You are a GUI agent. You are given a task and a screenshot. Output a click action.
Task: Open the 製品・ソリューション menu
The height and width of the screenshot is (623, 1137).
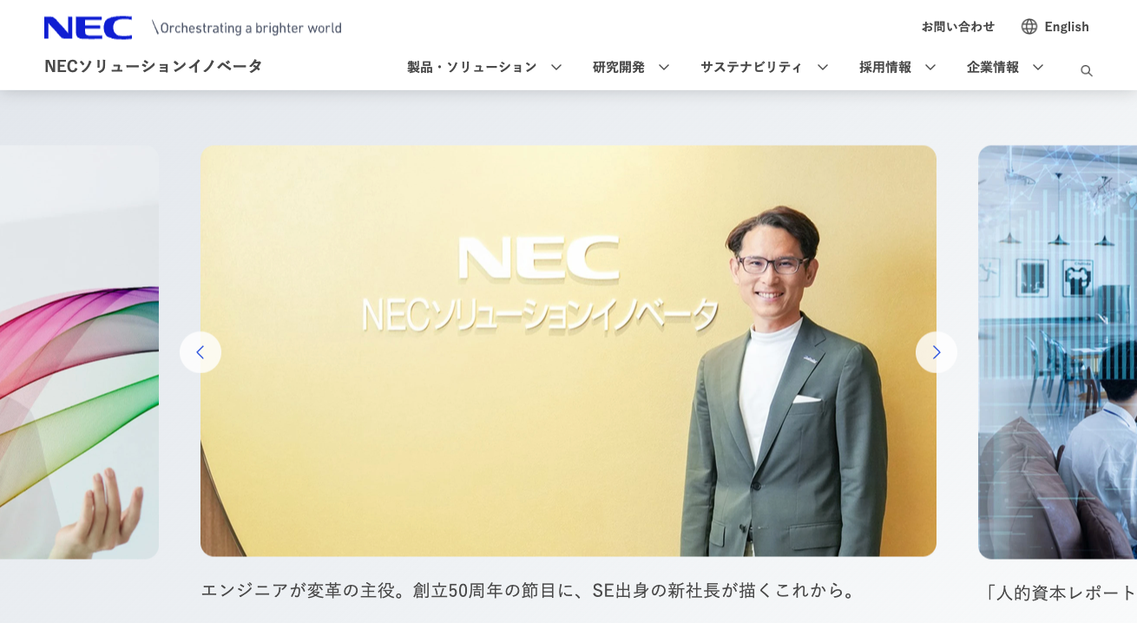(x=472, y=67)
